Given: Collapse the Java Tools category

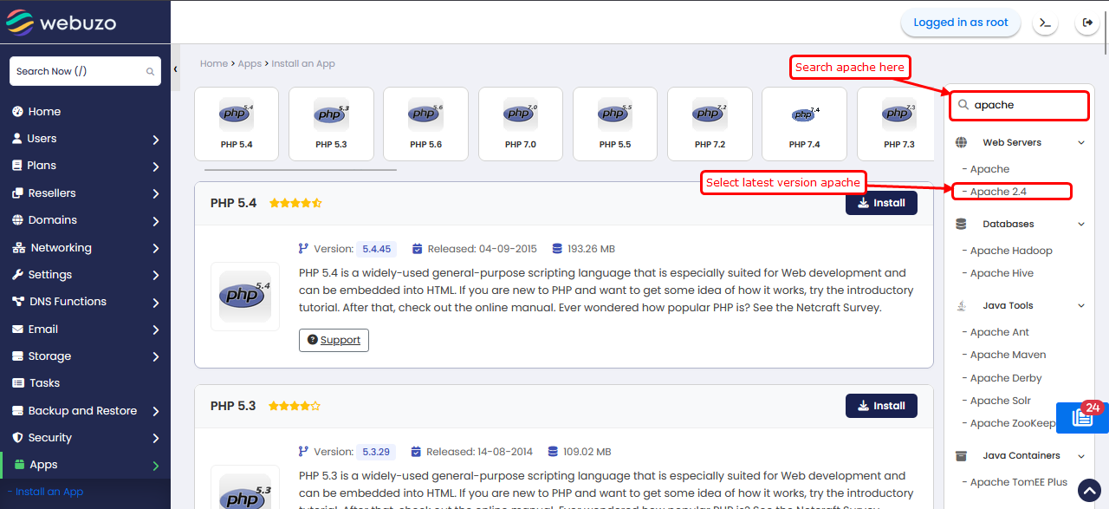Looking at the screenshot, I should 1080,306.
